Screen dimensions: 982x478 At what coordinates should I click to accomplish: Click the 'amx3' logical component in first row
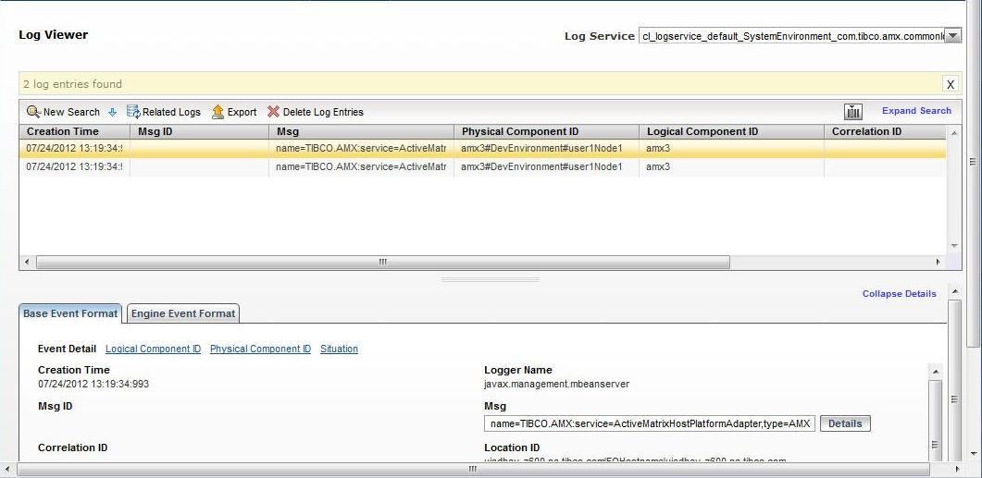click(x=657, y=149)
